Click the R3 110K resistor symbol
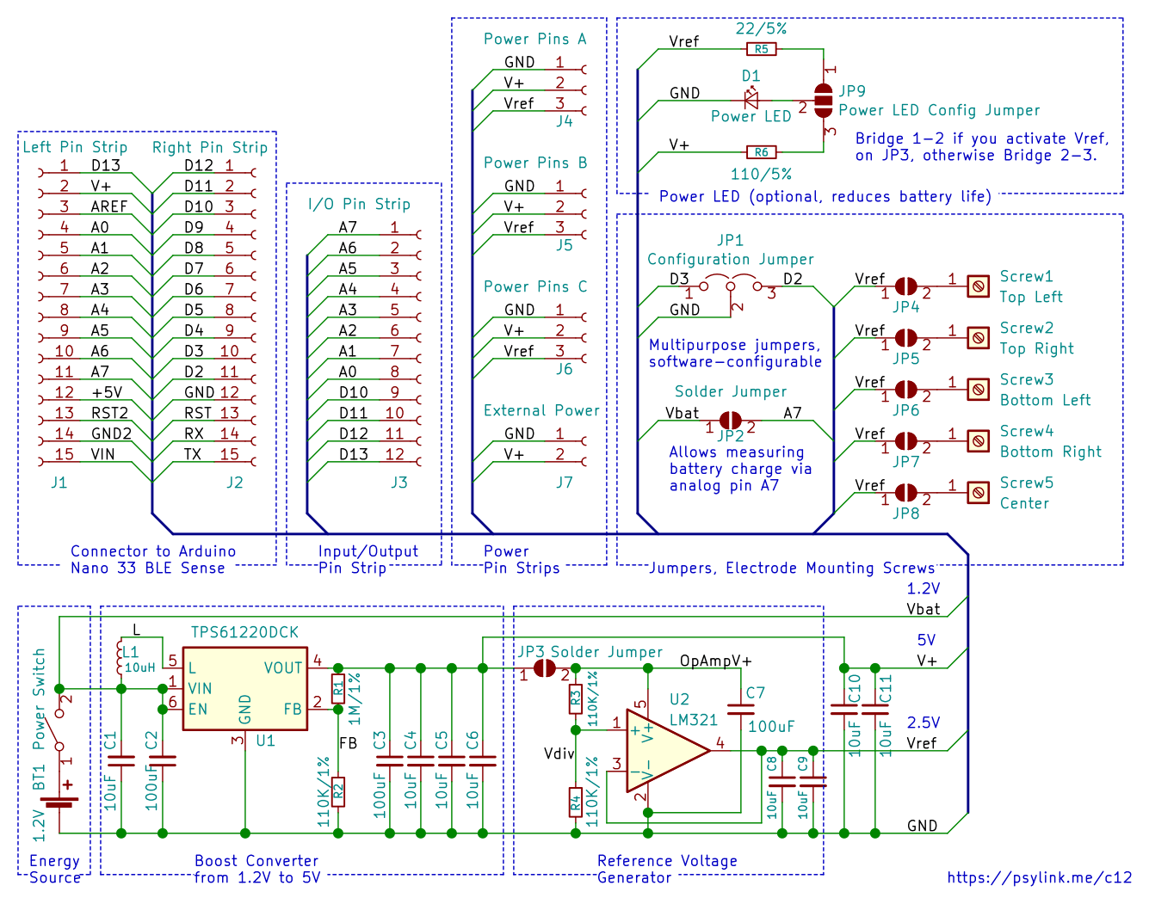Image resolution: width=1149 pixels, height=904 pixels. point(576,699)
